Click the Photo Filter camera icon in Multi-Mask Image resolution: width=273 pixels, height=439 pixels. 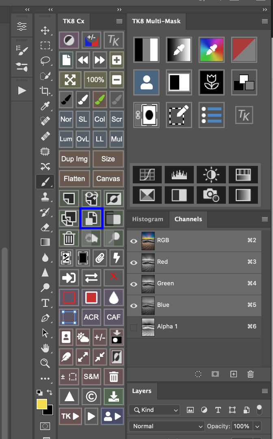coord(211,195)
